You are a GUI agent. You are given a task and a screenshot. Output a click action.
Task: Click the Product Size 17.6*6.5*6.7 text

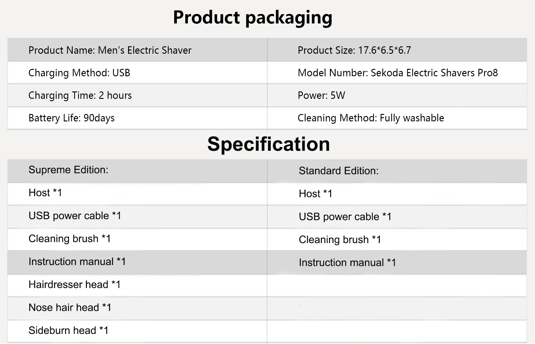tap(354, 50)
